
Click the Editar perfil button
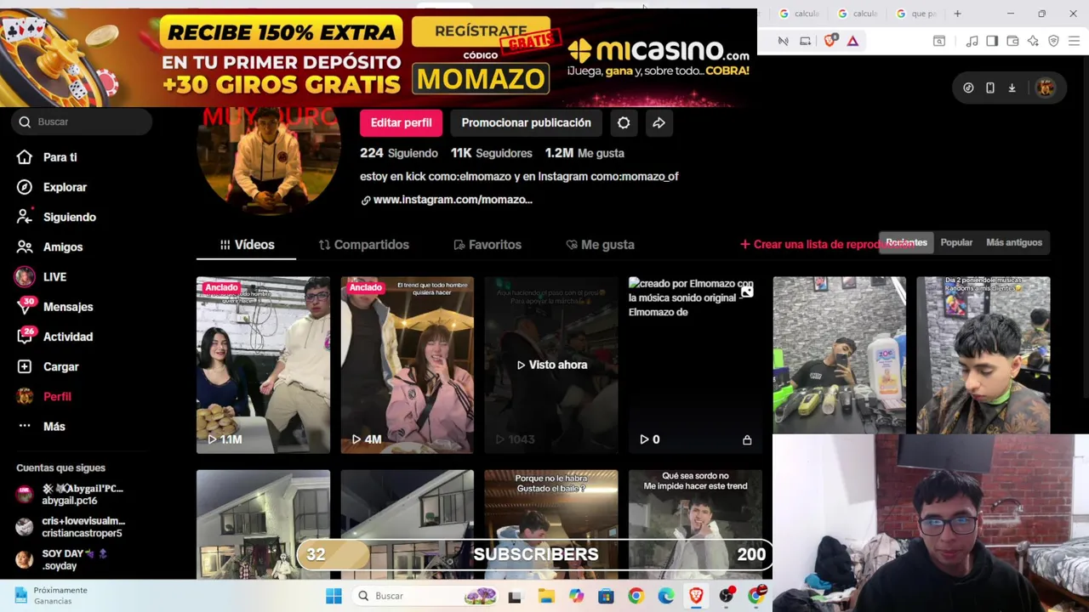(x=401, y=122)
